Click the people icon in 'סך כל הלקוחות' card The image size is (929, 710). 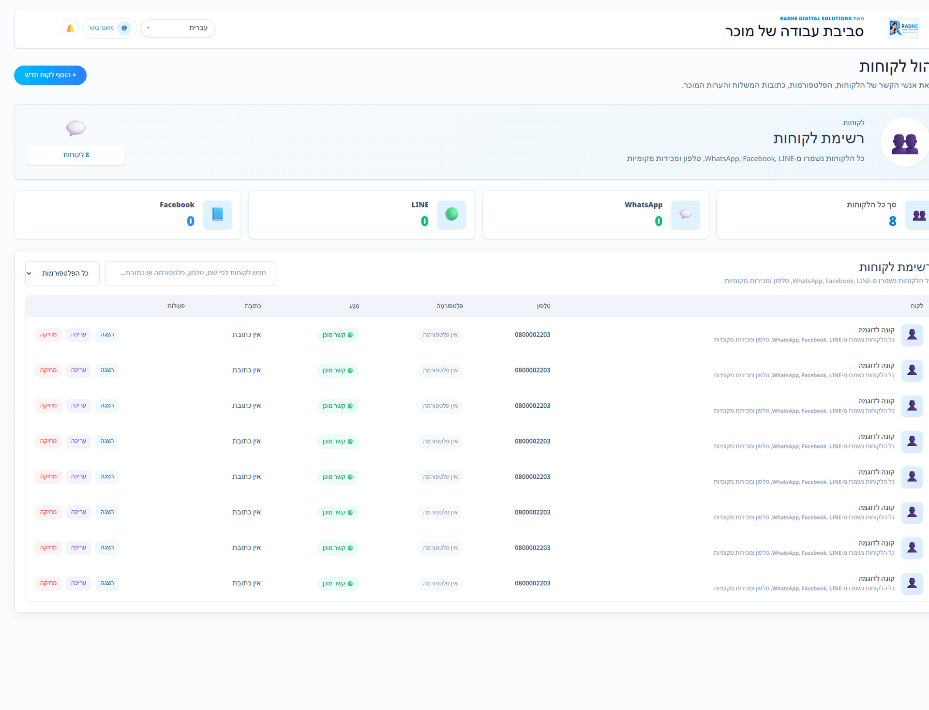coord(918,215)
